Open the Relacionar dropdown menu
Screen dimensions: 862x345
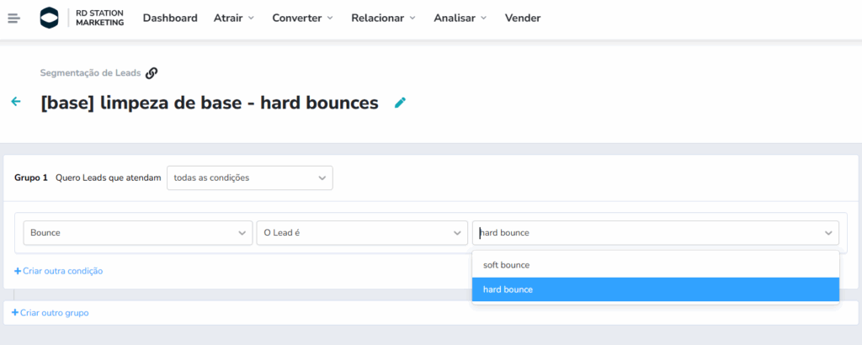click(383, 18)
